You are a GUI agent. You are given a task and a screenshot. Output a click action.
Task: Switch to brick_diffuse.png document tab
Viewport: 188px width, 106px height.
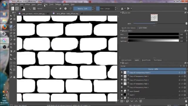coord(68,14)
